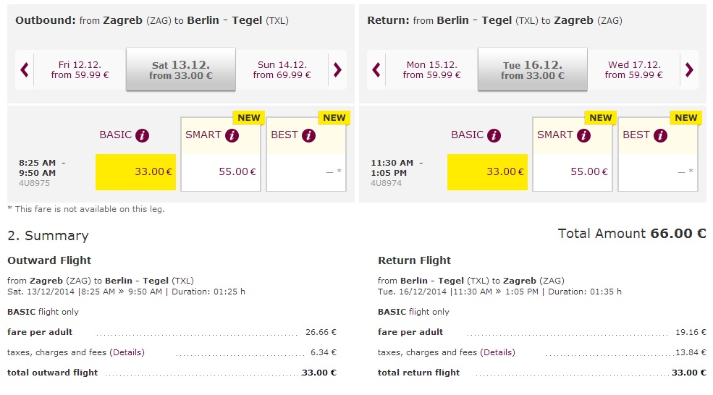Open info icon for outbound BEST fare
The image size is (713, 395).
click(309, 135)
